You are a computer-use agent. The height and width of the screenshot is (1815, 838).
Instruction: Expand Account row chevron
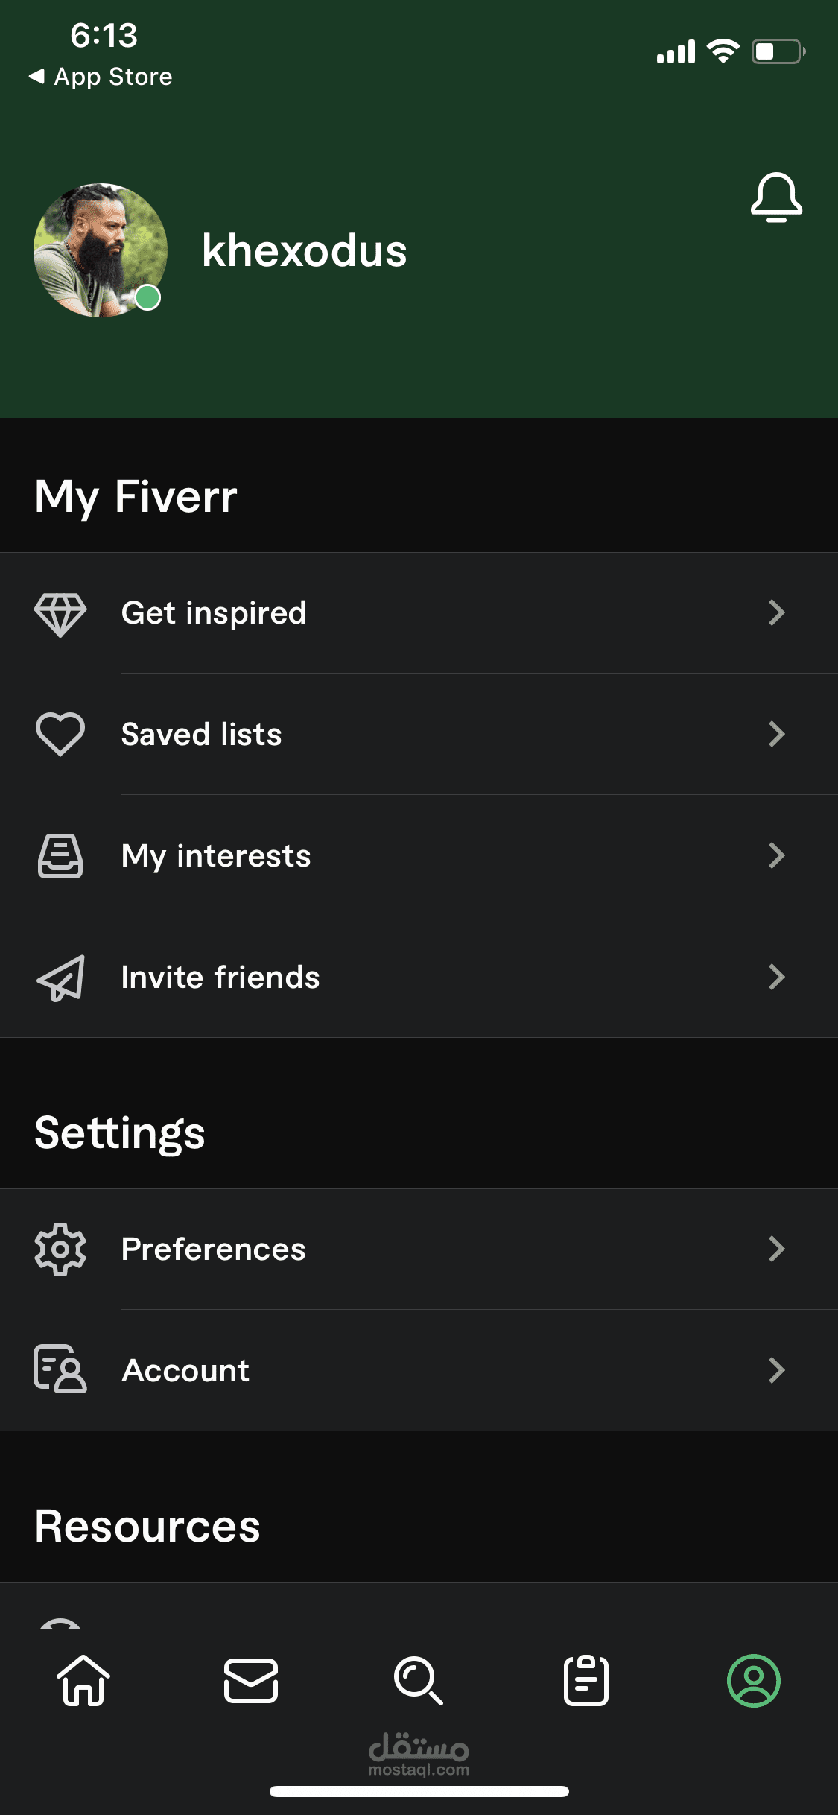[777, 1370]
